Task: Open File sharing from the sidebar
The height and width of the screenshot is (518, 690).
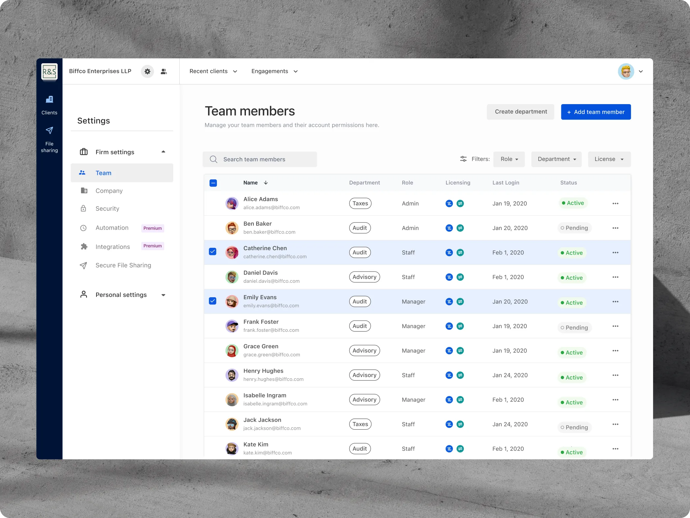Action: pos(49,139)
